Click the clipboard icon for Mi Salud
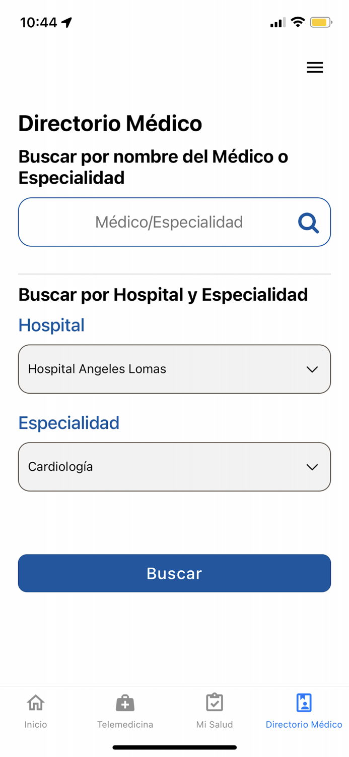The height and width of the screenshot is (757, 349). point(215,702)
